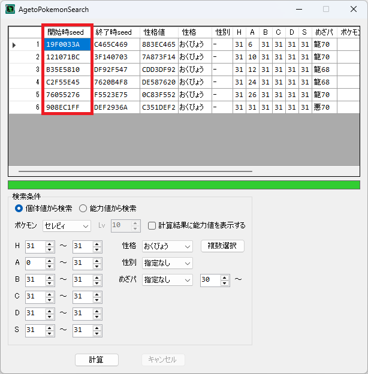
Task: Sort by めざパ column header
Action: pyautogui.click(x=324, y=32)
